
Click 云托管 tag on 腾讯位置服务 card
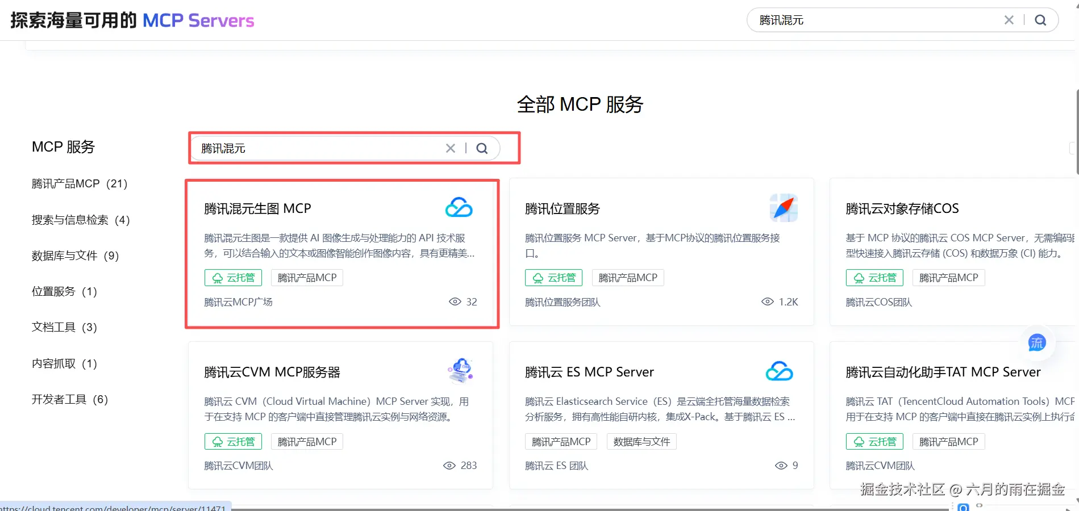(554, 278)
